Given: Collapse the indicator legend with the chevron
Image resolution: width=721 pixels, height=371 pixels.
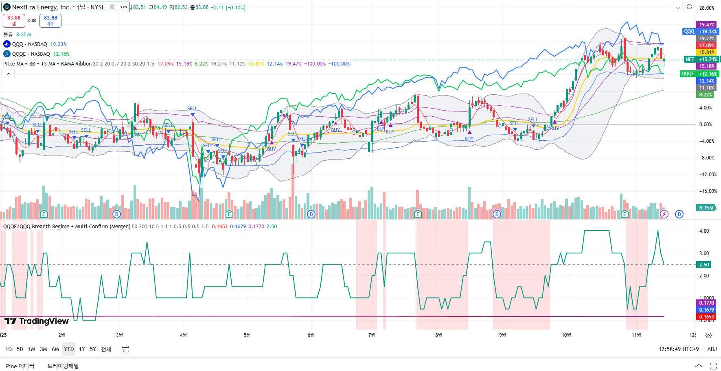Looking at the screenshot, I should tap(9, 74).
